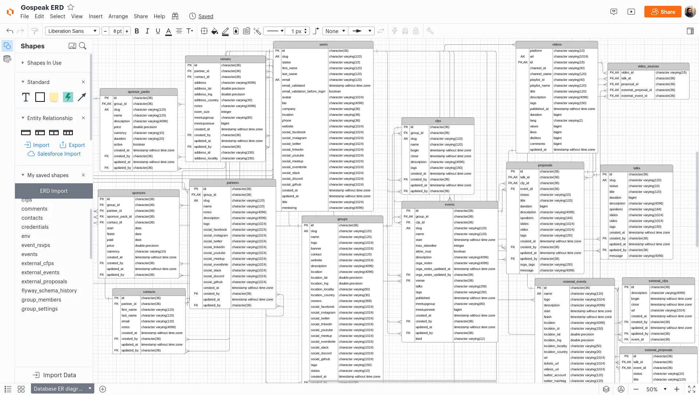
Task: Select the yellow note shape
Action: click(54, 97)
